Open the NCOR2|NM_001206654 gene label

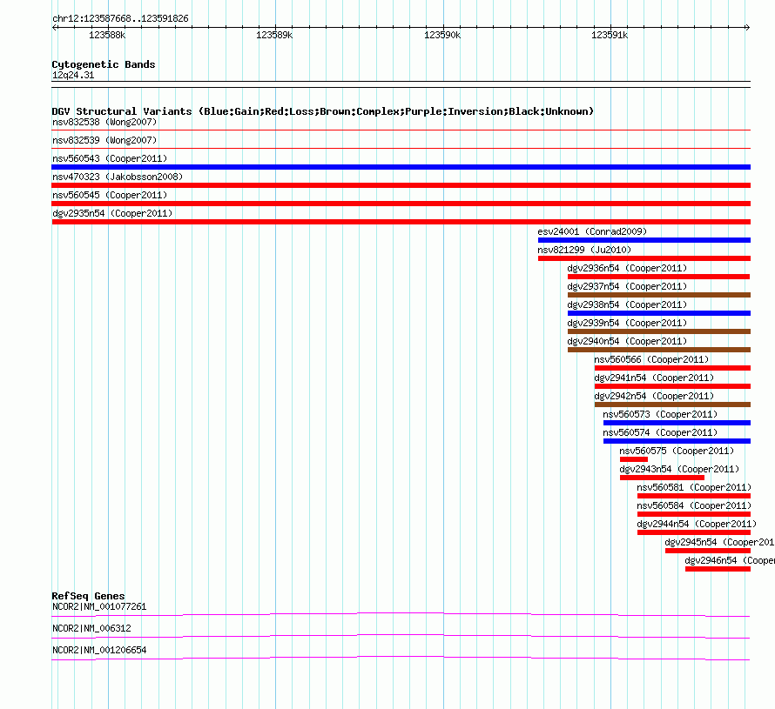[99, 650]
